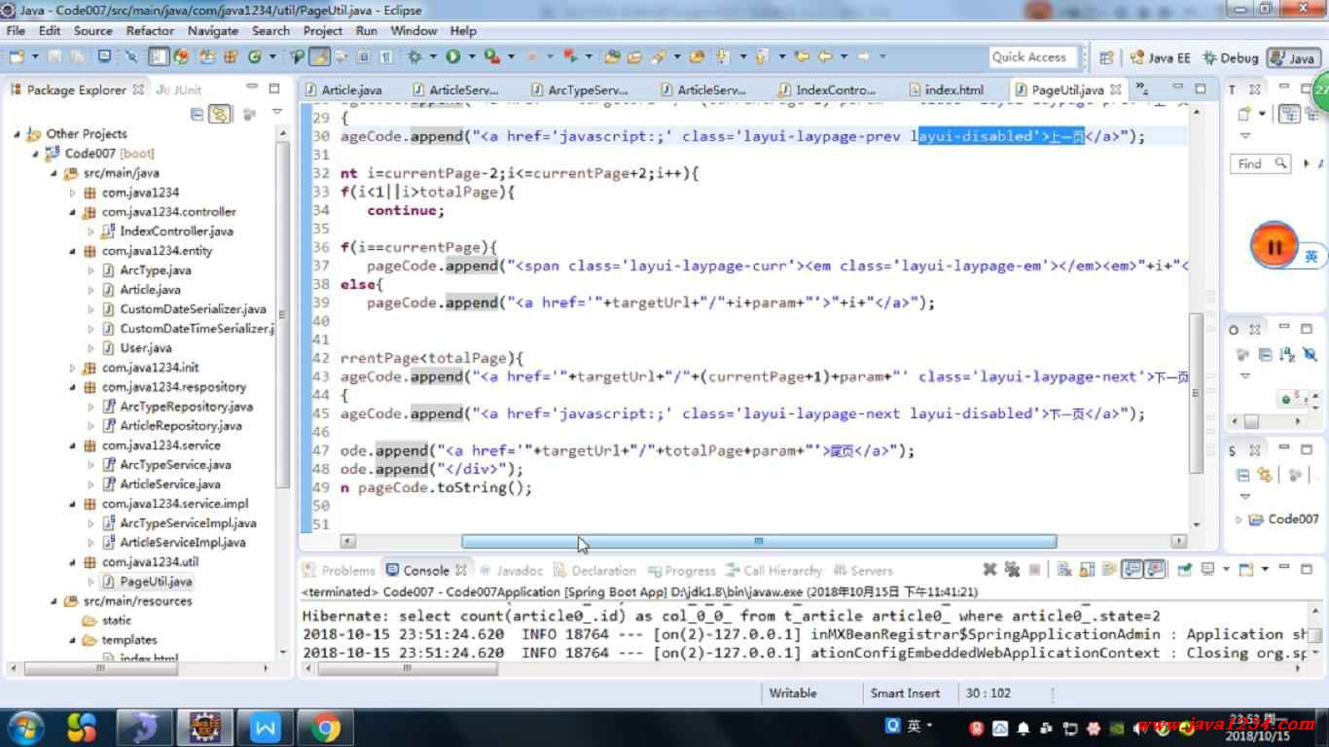Toggle Show Console on Standard Out
The height and width of the screenshot is (747, 1329).
[1131, 570]
